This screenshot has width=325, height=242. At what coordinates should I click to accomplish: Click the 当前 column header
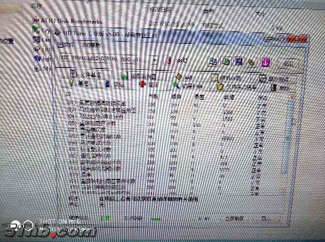tap(154, 96)
